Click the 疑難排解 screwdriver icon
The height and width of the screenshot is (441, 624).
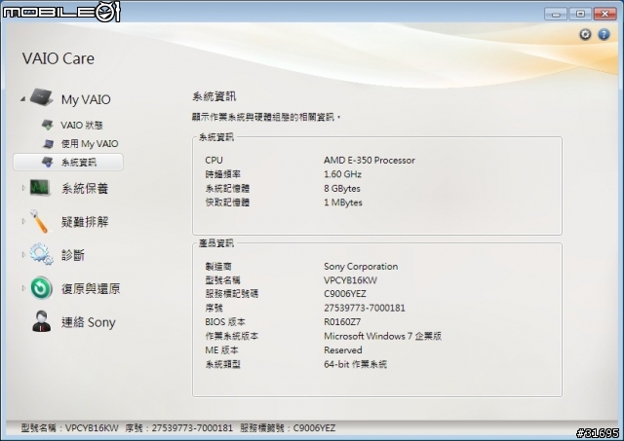coord(40,221)
